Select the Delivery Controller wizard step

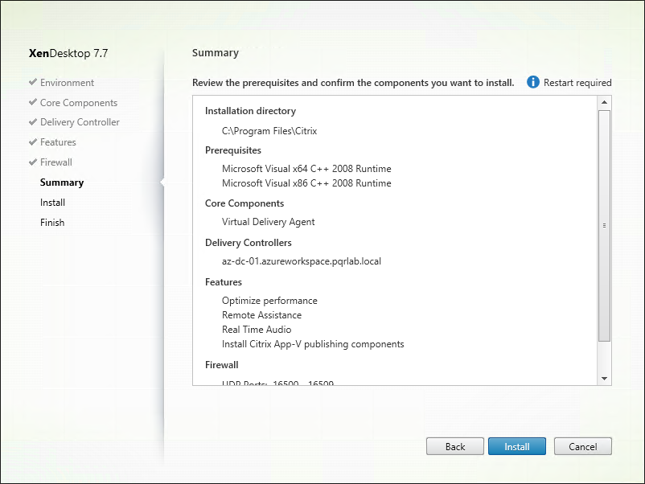(x=80, y=122)
